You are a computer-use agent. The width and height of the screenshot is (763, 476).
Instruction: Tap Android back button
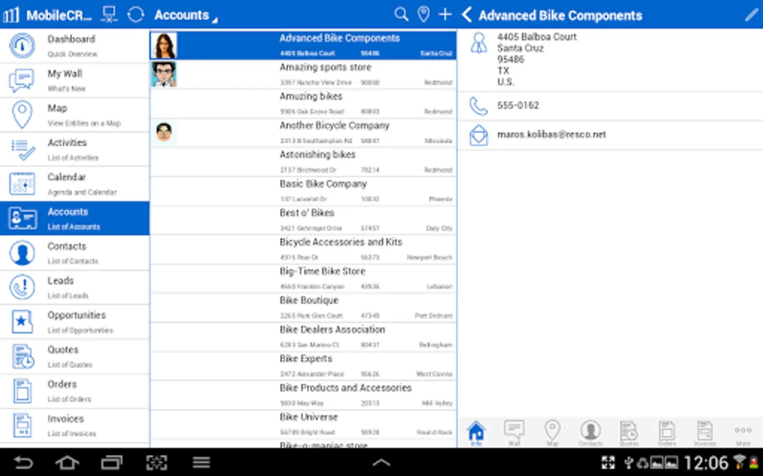tap(23, 463)
